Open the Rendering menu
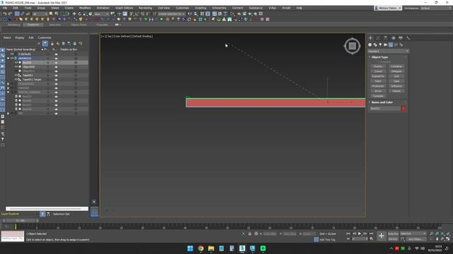 [x=145, y=8]
